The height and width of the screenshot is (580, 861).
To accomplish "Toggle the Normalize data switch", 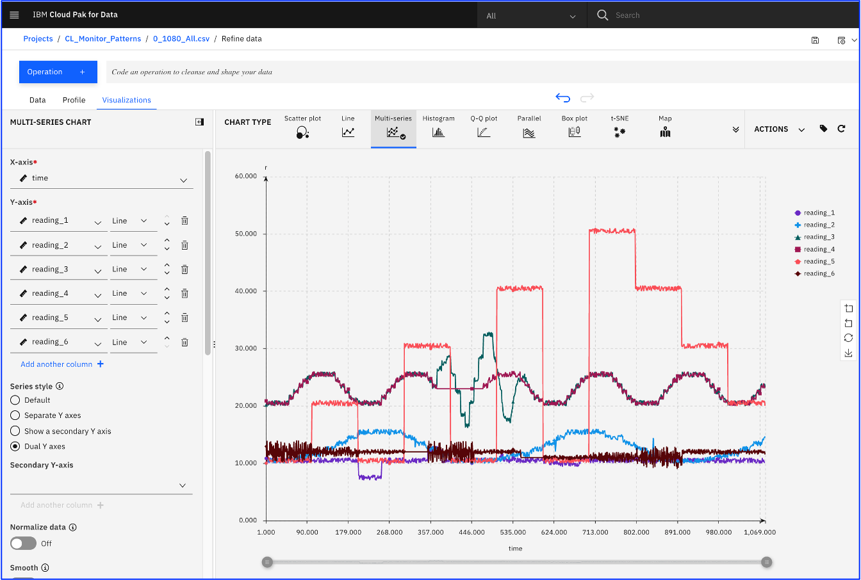I will (23, 544).
